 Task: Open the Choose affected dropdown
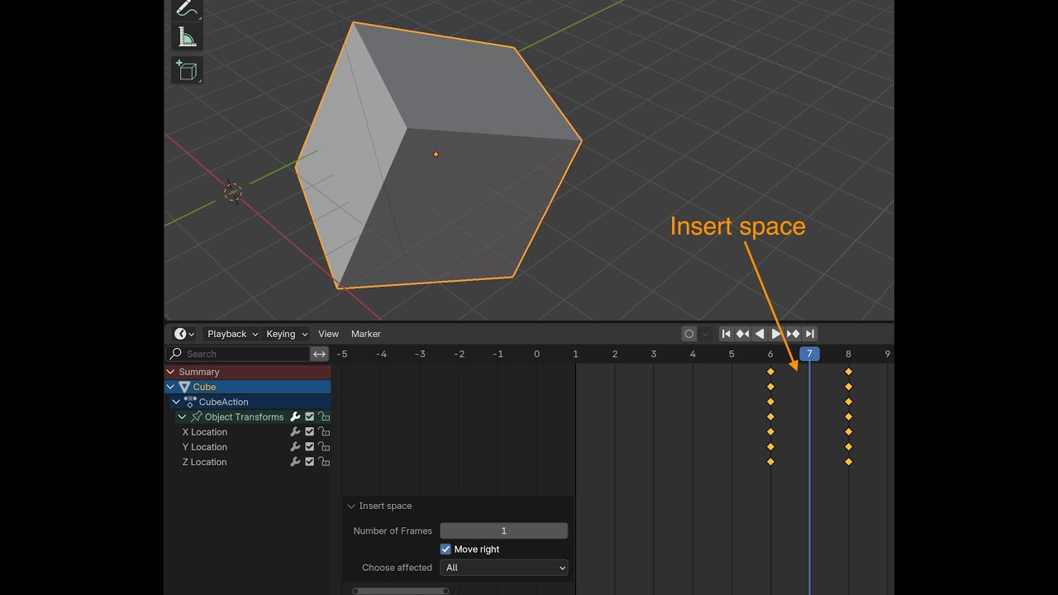pos(503,568)
